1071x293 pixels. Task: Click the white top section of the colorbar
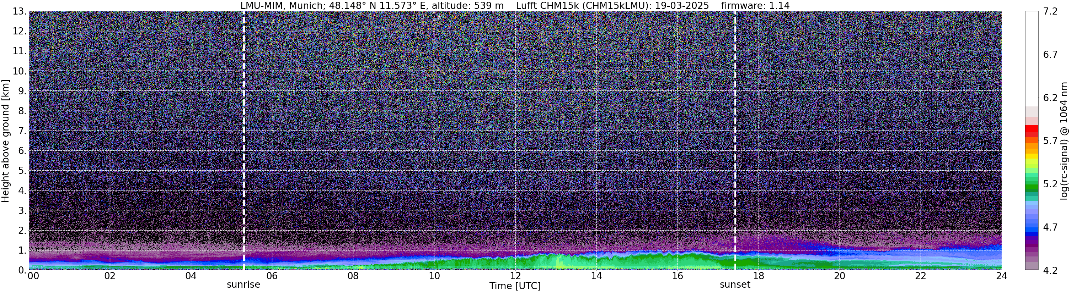(x=1032, y=59)
